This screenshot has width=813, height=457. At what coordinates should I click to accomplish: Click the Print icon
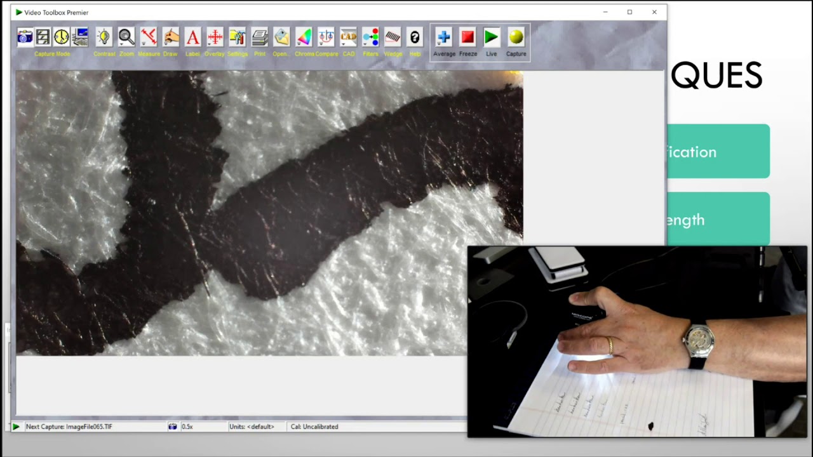click(259, 37)
